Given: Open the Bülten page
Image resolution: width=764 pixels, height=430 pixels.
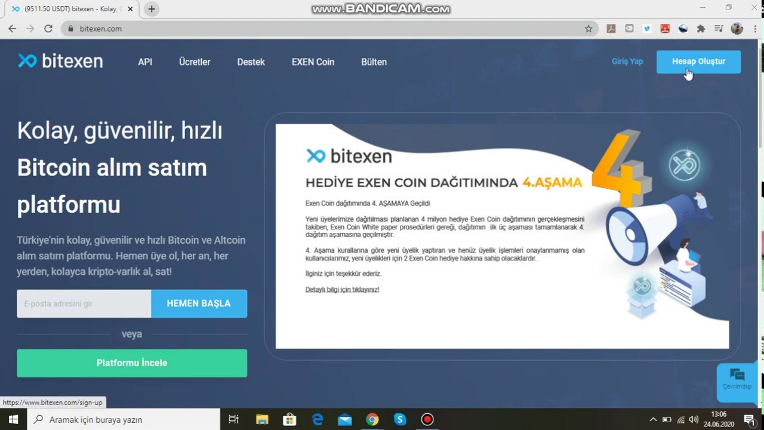Looking at the screenshot, I should [374, 62].
